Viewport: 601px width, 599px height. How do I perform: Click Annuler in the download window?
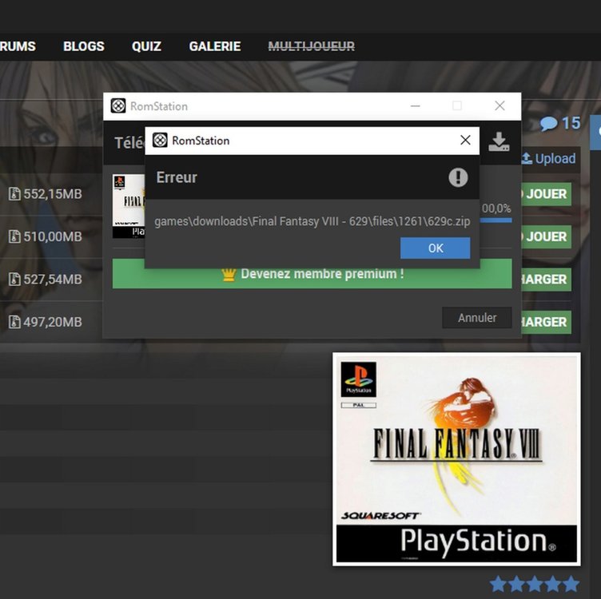click(477, 318)
